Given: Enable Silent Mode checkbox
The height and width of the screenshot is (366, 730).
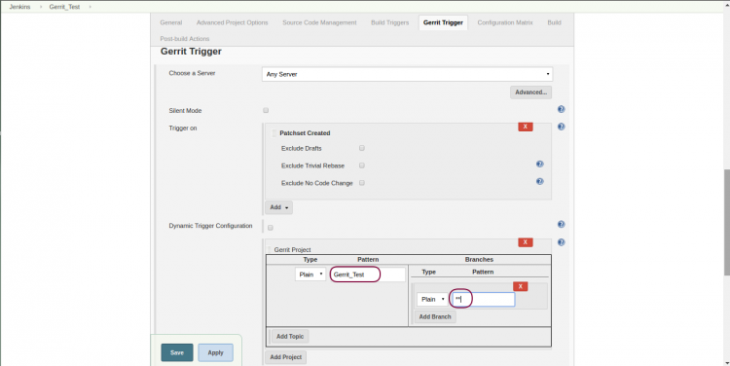Looking at the screenshot, I should pos(266,110).
